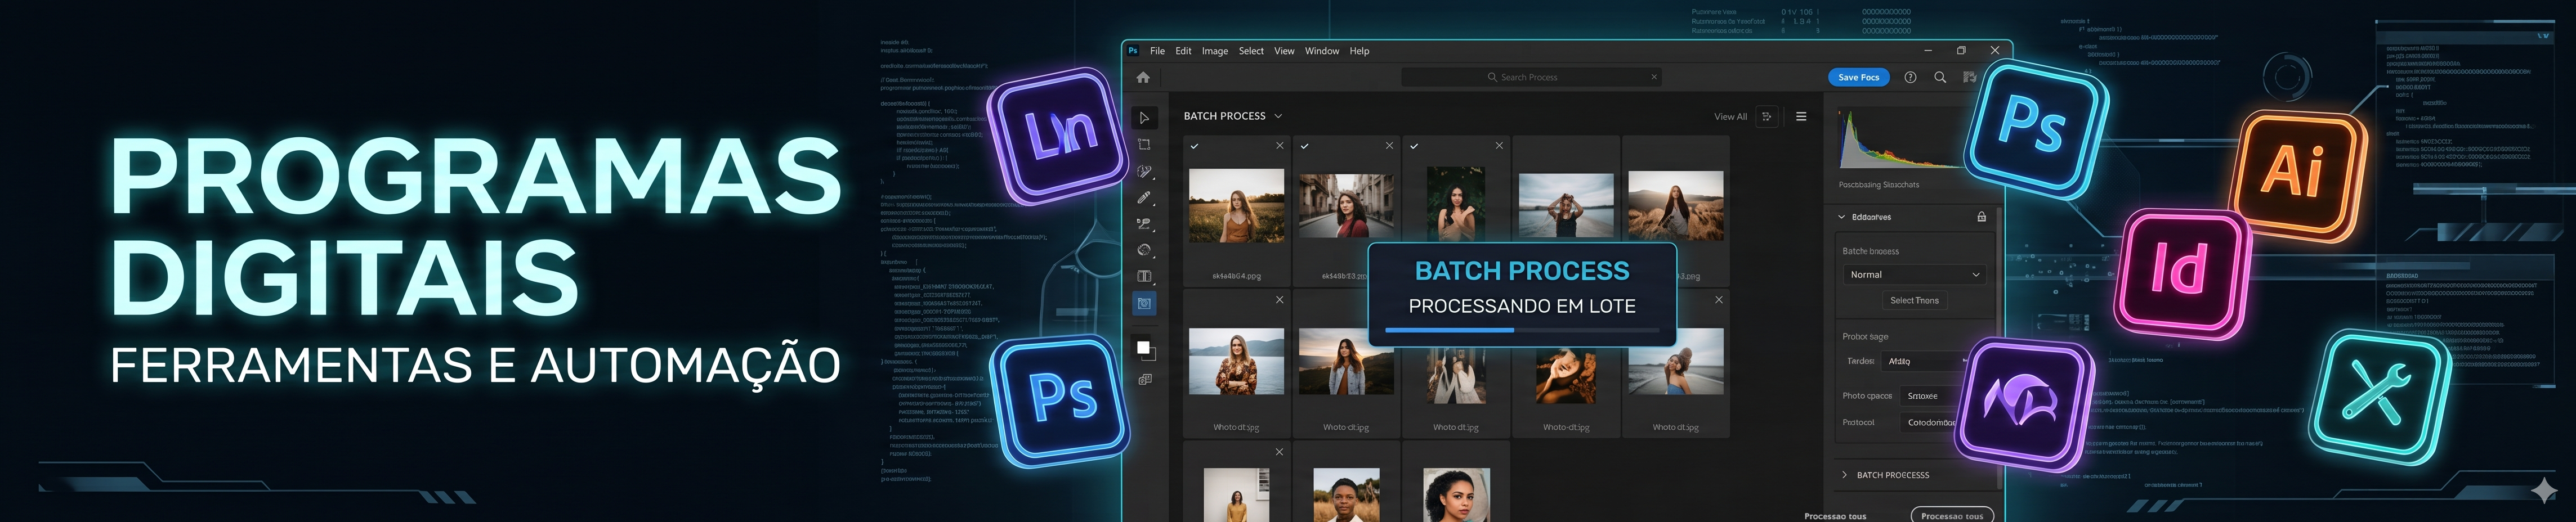Screen dimensions: 2576x522
Task: Click the Select Thons button
Action: click(x=1914, y=300)
